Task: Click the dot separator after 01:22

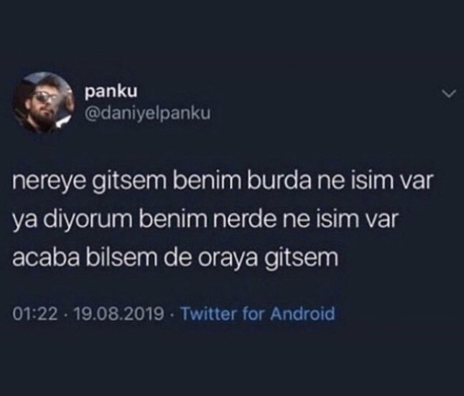Action: point(67,314)
